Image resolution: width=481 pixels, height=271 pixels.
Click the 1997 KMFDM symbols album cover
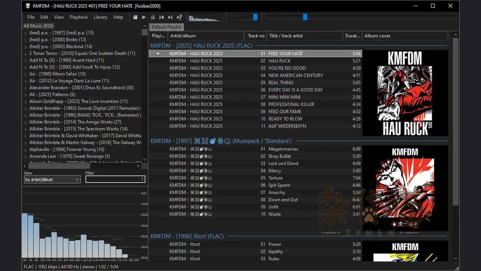tap(405, 188)
